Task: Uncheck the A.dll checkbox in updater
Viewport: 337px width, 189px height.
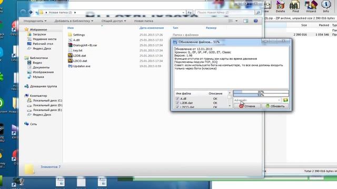Action: coord(177,99)
